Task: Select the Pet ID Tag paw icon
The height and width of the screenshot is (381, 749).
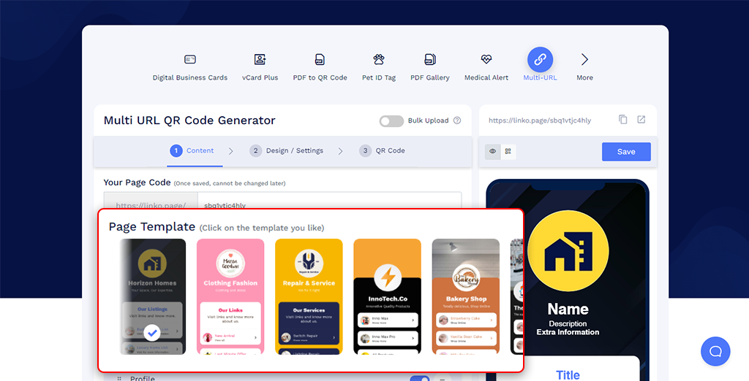Action: coord(379,60)
